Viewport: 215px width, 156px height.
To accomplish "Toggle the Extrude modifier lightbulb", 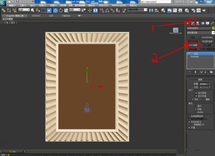I will tap(189, 54).
